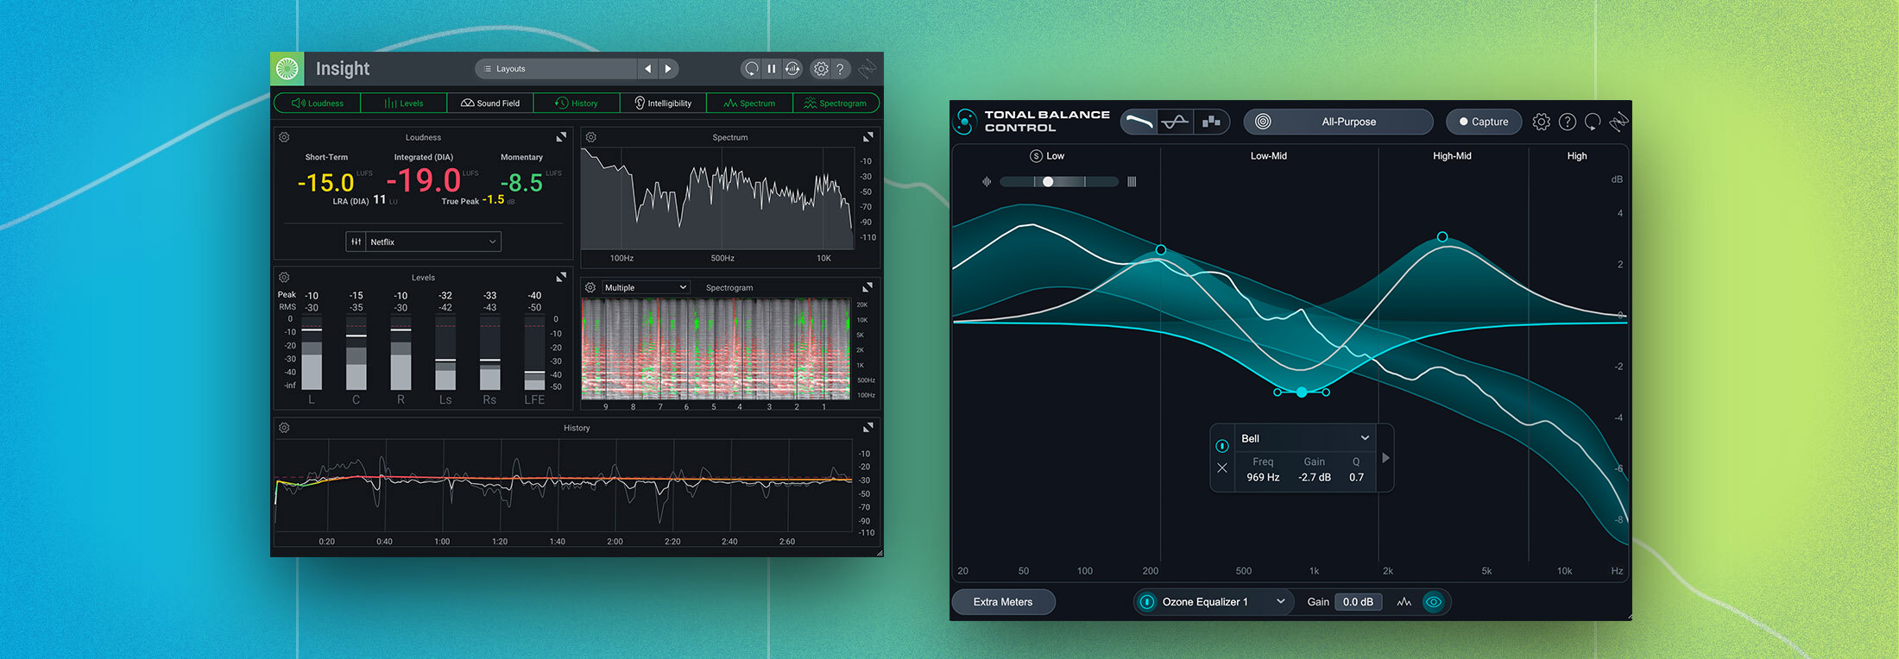Viewport: 1899px width, 659px height.
Task: Click the Low band crest factor slider
Action: (x=1058, y=182)
